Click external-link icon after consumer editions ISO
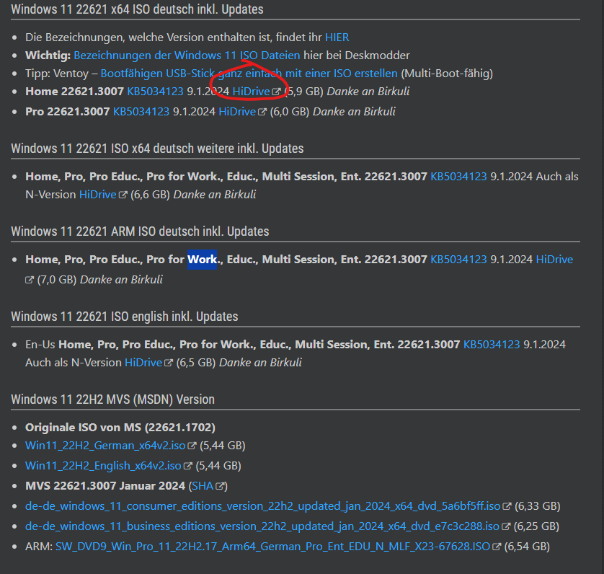The image size is (604, 574). click(507, 506)
